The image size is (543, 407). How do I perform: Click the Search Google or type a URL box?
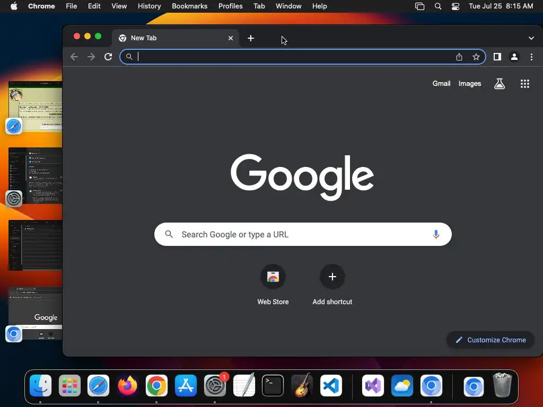tap(303, 235)
